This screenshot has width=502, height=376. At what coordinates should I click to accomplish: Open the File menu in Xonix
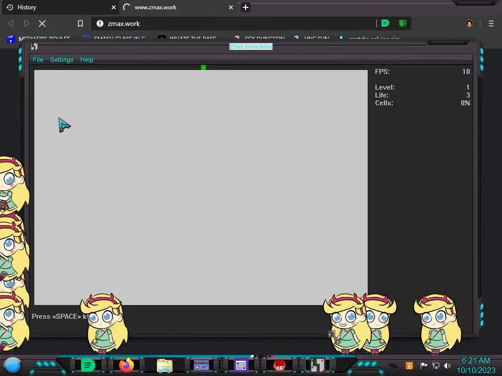pyautogui.click(x=38, y=59)
